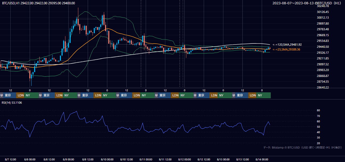Click RSI axis level 50
Screen dimensions: 345x162
pos(318,127)
